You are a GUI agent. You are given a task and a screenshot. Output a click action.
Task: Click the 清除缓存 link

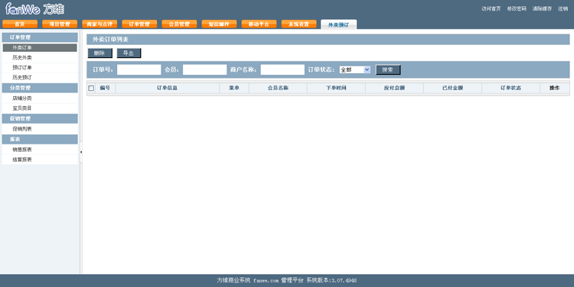tap(542, 8)
